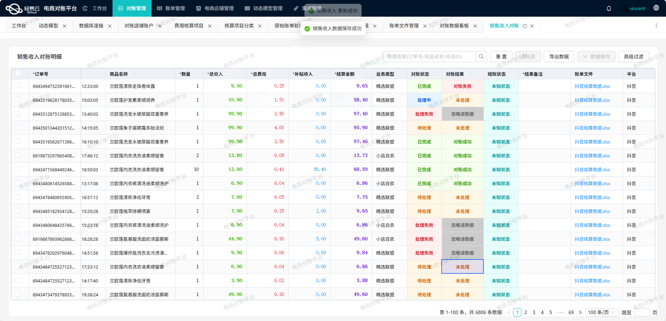Click the vincent username
This screenshot has width=666, height=321.
click(x=637, y=9)
